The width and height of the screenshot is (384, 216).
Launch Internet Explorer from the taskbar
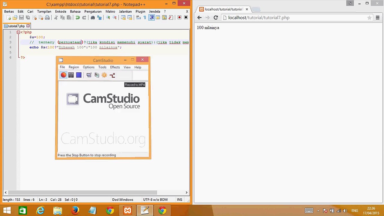[x=40, y=211]
